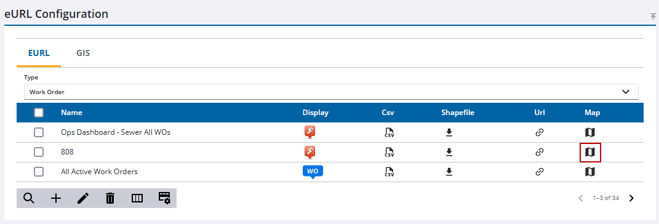Copy URL link for the 808 row
Image resolution: width=659 pixels, height=224 pixels.
[540, 152]
